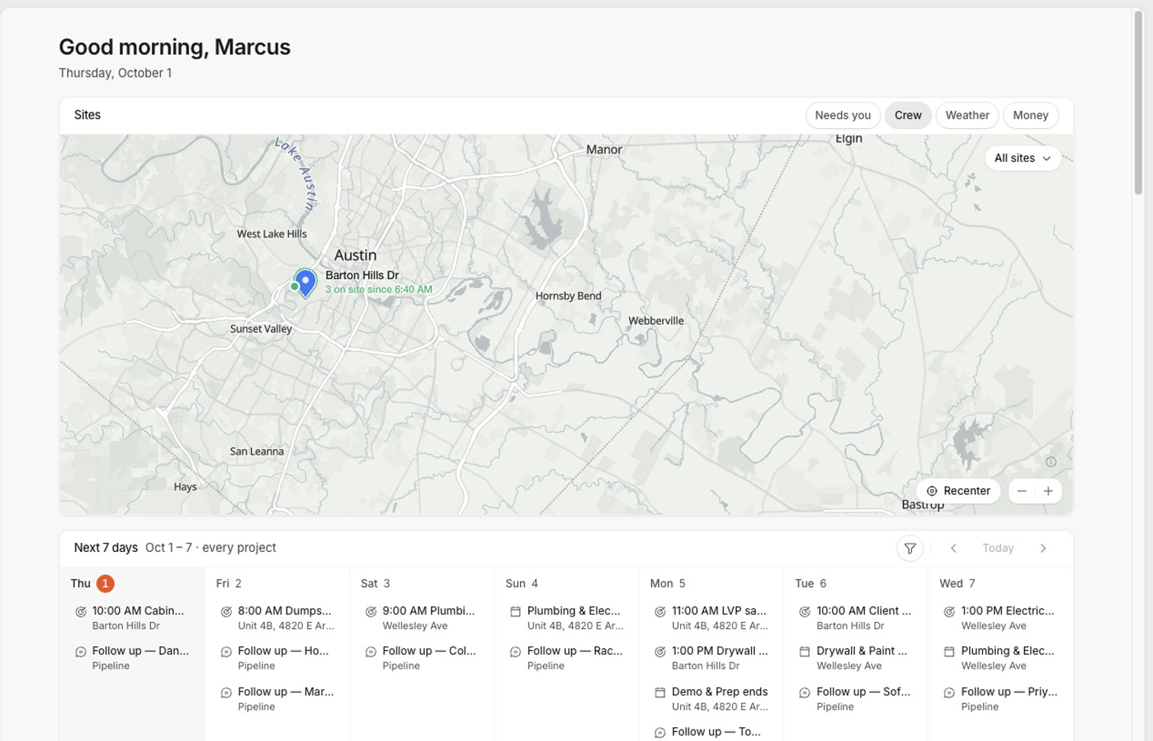Open Follow up — Ho on Friday
This screenshot has height=741, width=1153.
[x=277, y=658]
